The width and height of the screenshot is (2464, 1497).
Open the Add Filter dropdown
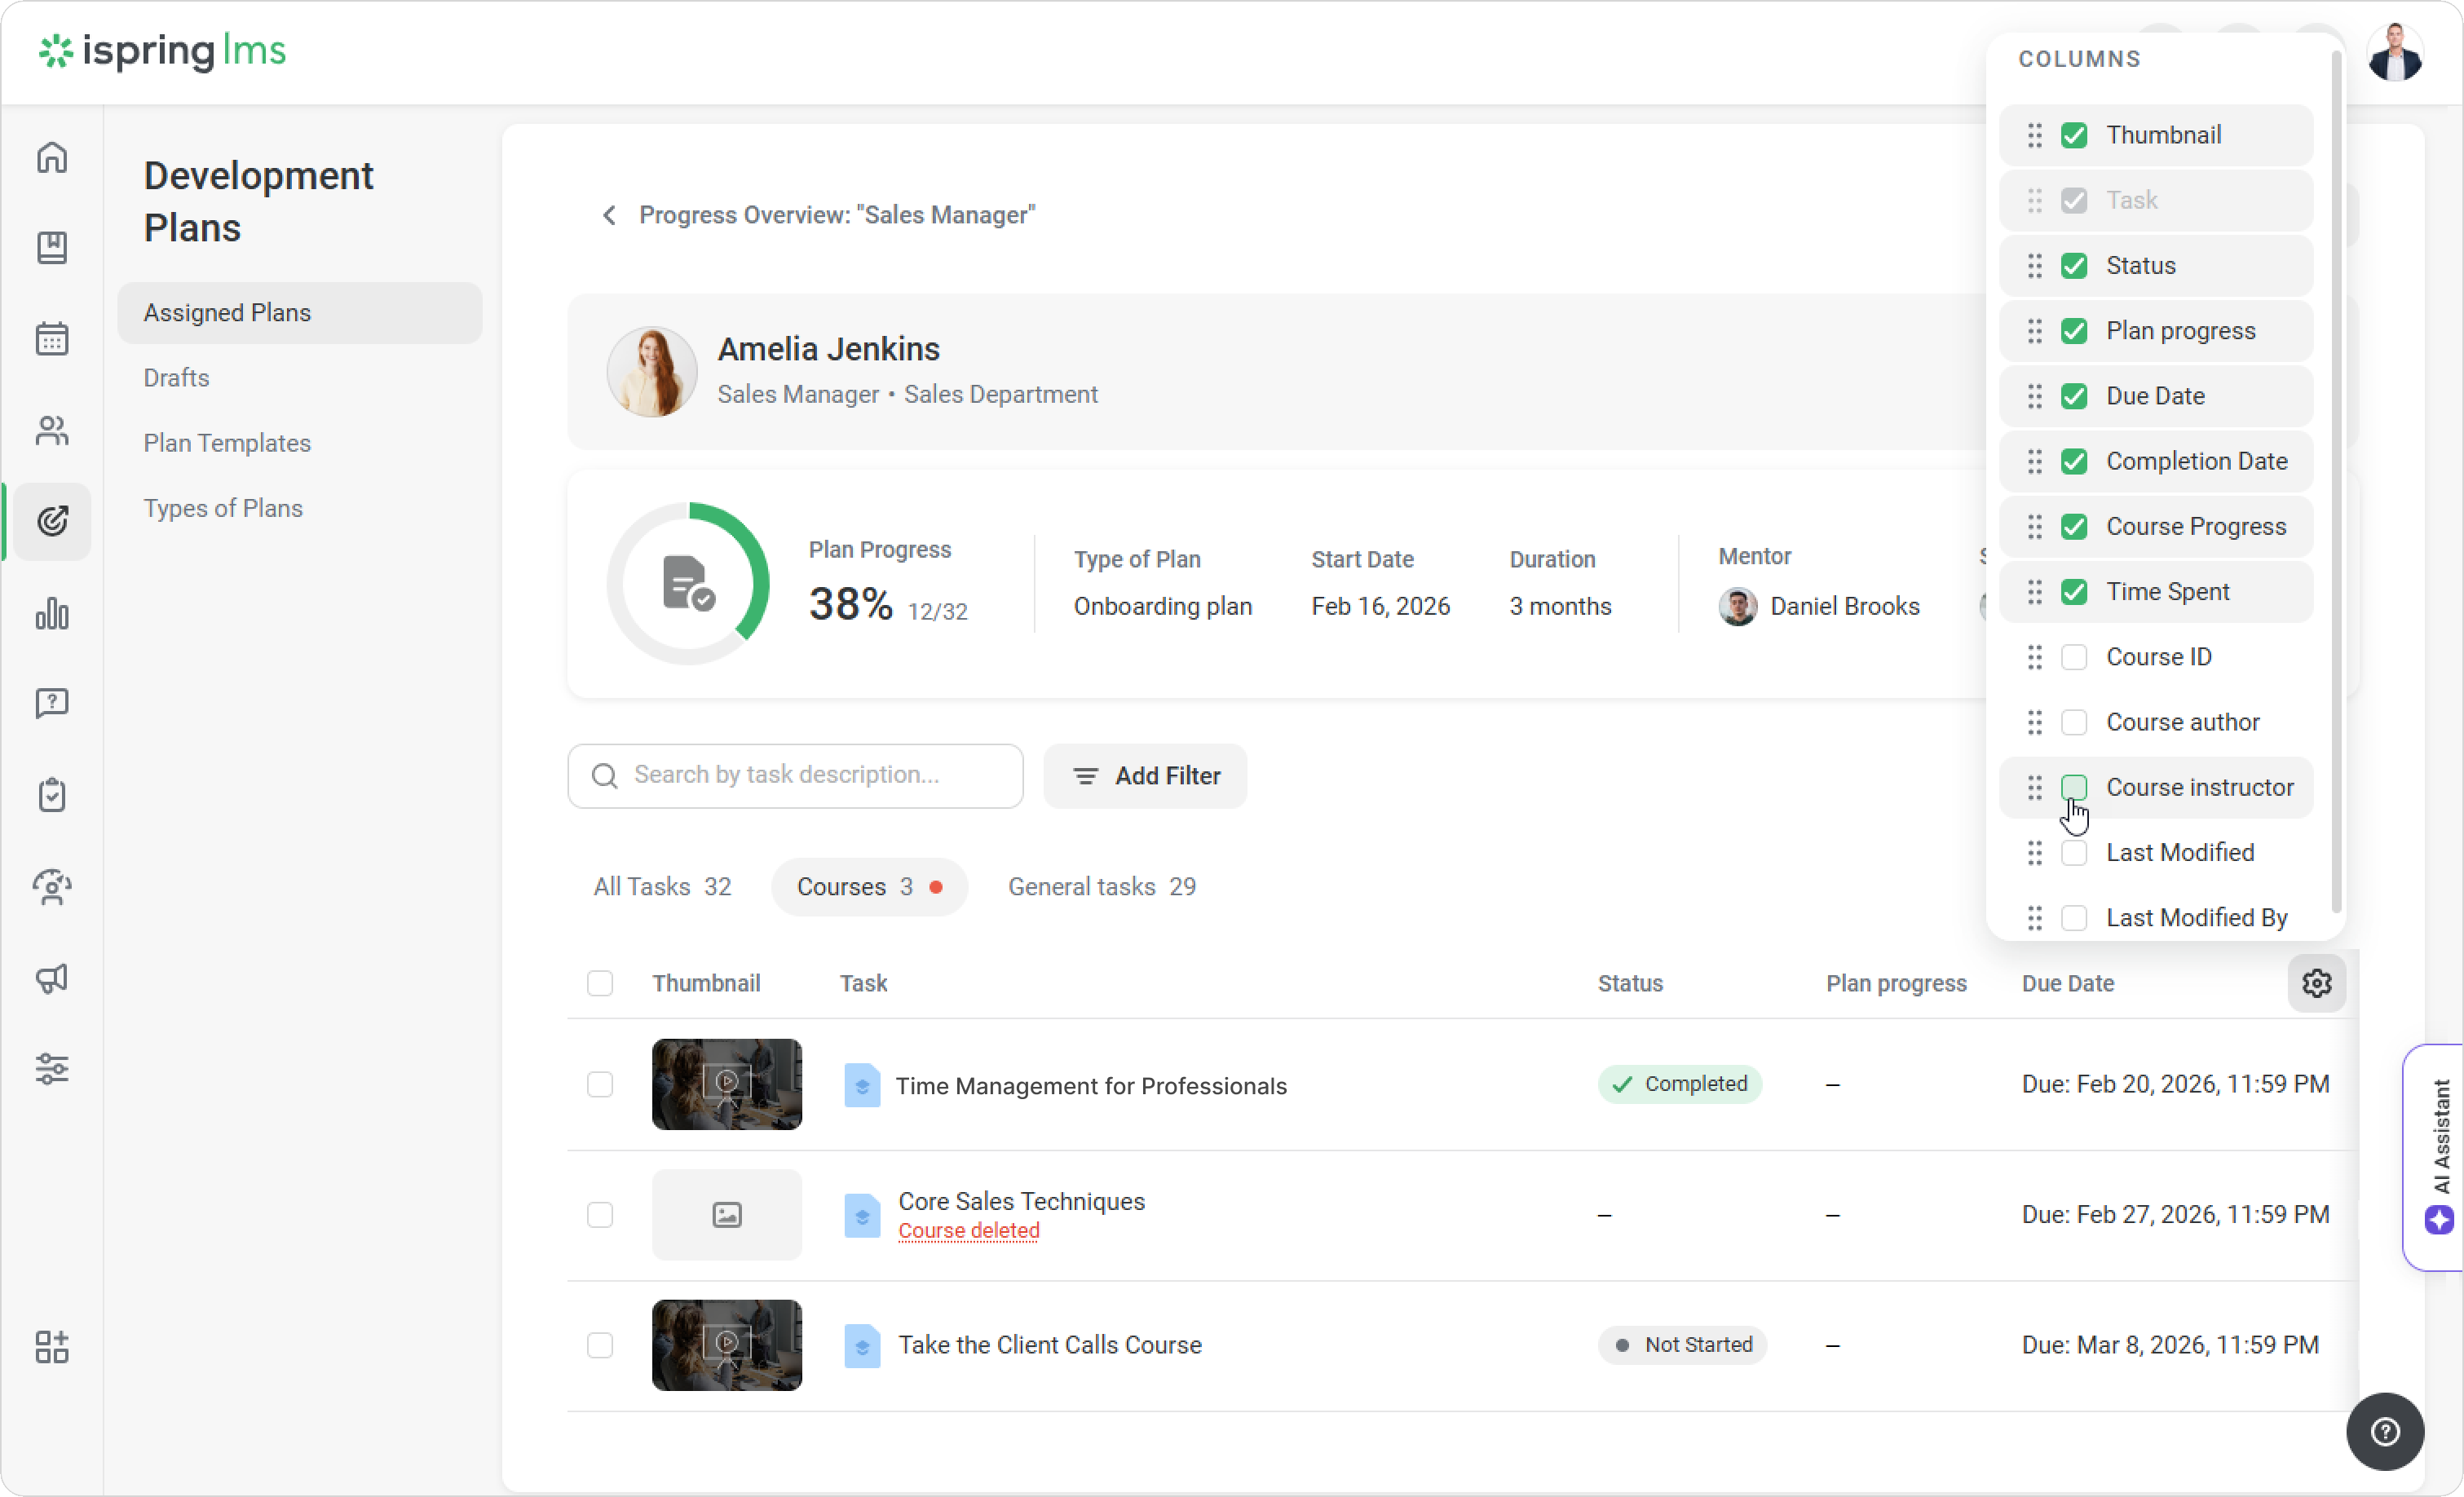[x=1145, y=776]
